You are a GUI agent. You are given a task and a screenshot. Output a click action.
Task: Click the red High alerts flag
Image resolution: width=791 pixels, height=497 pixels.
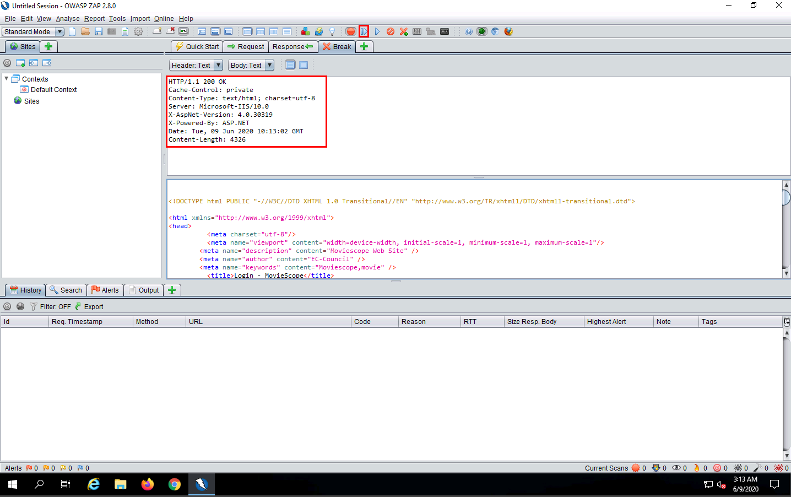pos(29,468)
